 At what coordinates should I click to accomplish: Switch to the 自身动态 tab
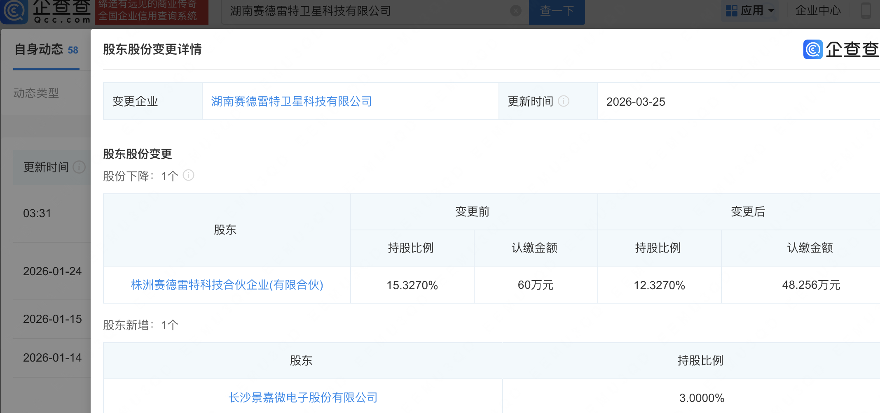[46, 50]
